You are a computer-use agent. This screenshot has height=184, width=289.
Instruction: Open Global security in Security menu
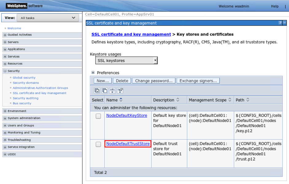24,78
